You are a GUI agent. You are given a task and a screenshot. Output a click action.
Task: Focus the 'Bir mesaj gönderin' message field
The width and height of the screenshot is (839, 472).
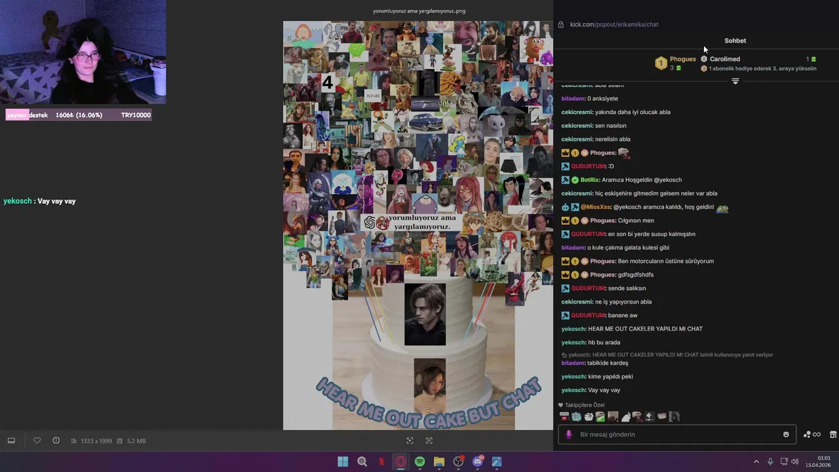[677, 434]
